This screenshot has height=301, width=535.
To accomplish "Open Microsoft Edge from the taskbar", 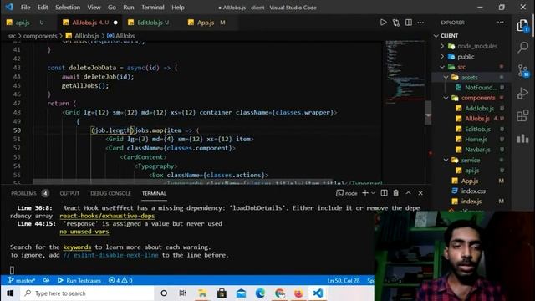I will [x=260, y=293].
